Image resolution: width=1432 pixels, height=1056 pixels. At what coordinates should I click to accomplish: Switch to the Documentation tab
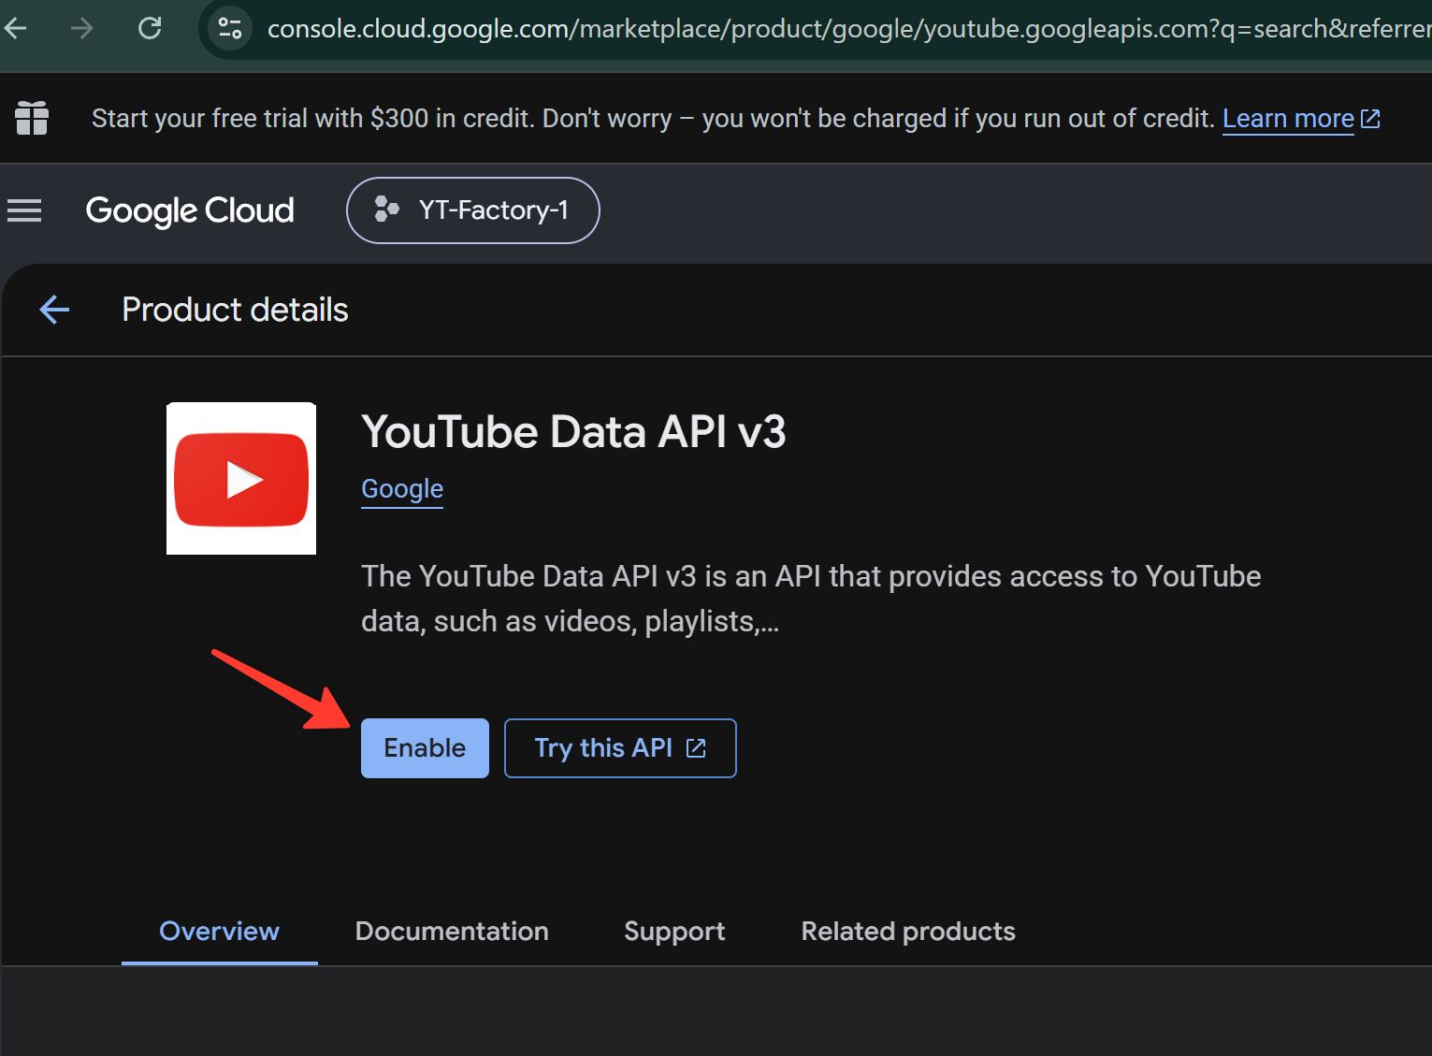[452, 932]
